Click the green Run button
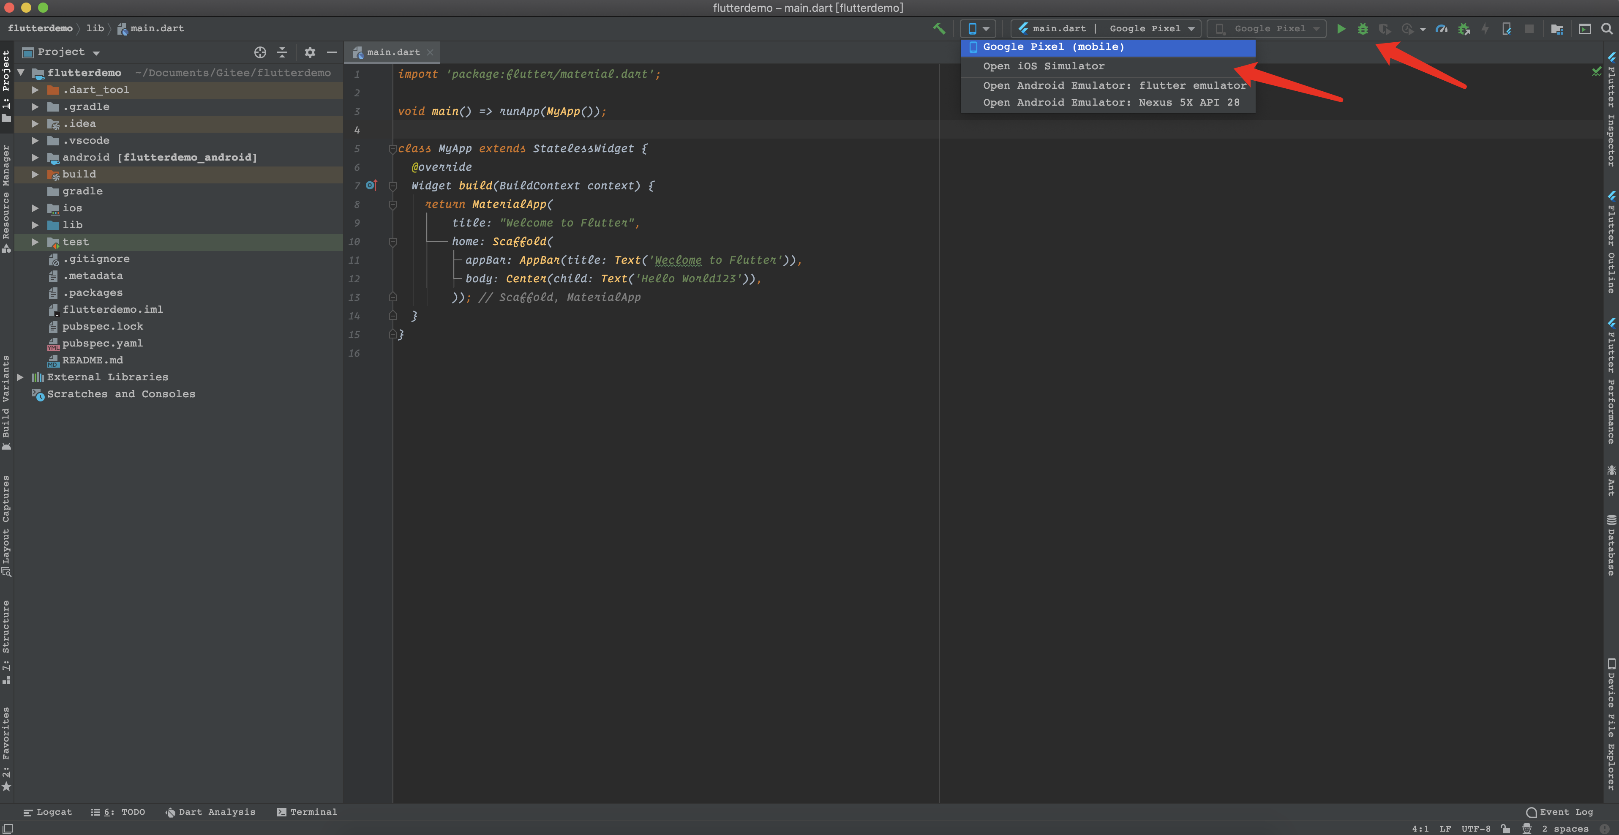The height and width of the screenshot is (835, 1619). click(1341, 28)
